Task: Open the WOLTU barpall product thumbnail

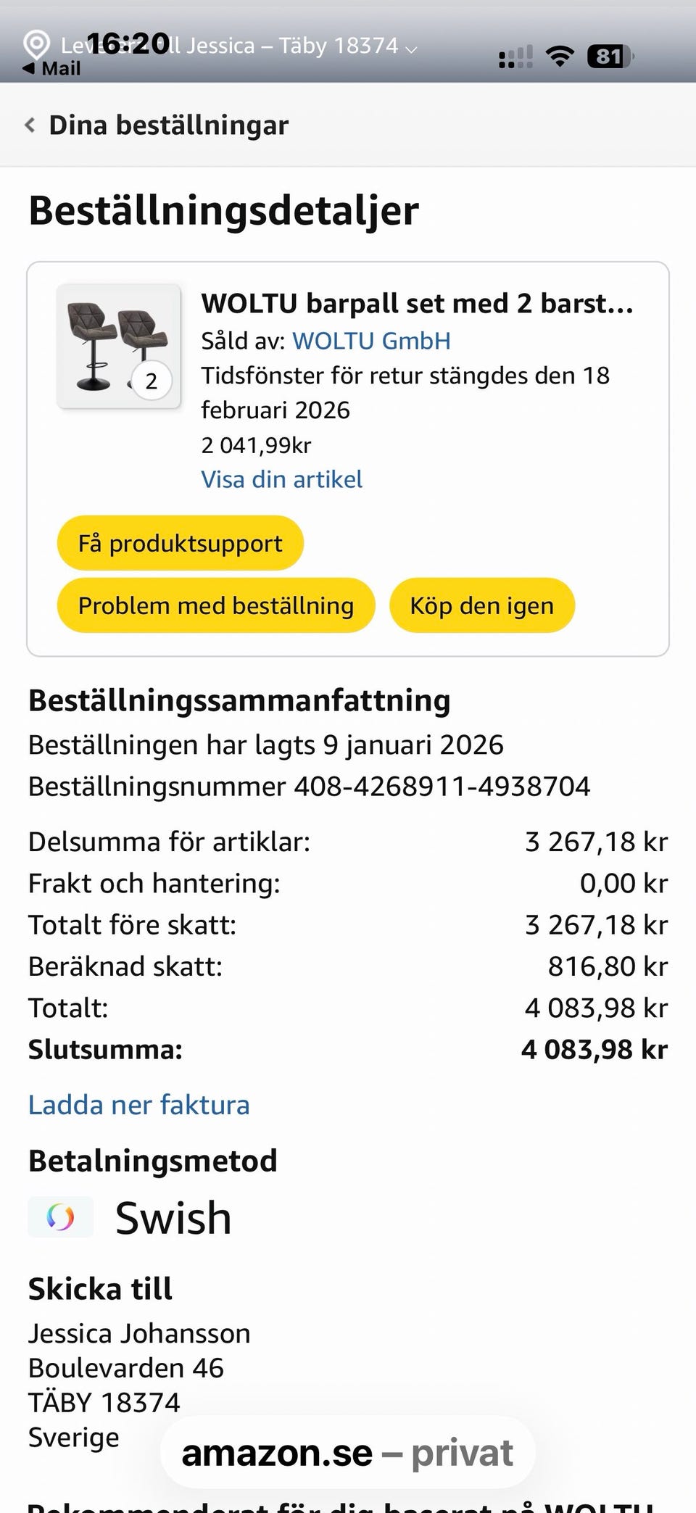Action: [119, 347]
